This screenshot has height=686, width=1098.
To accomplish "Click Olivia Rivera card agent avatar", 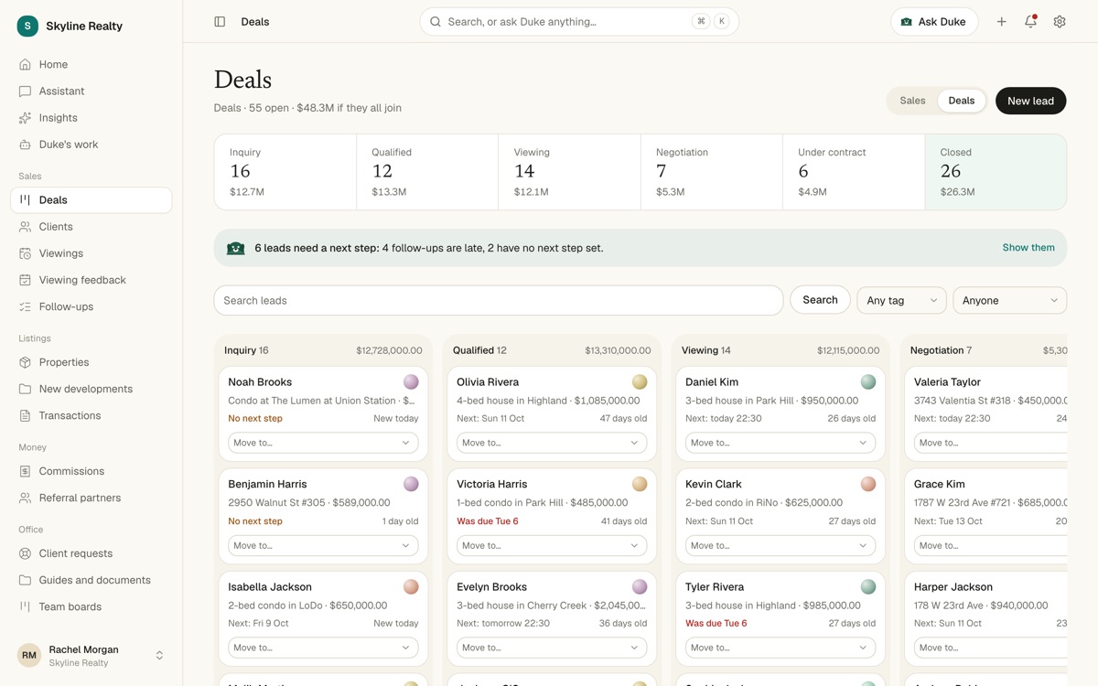I will point(640,381).
